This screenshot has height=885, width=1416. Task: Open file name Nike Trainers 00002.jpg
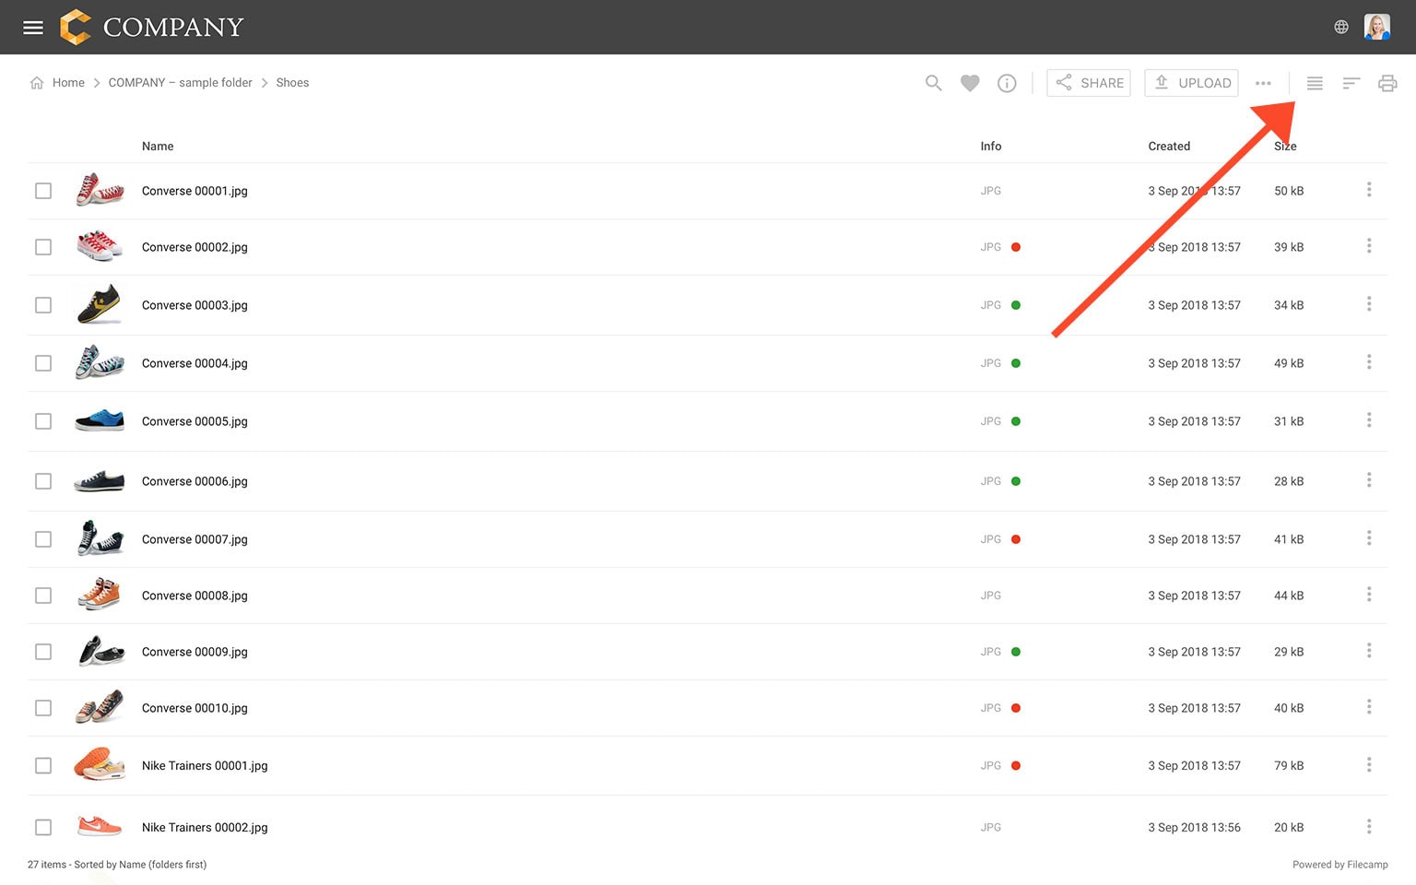(x=205, y=827)
